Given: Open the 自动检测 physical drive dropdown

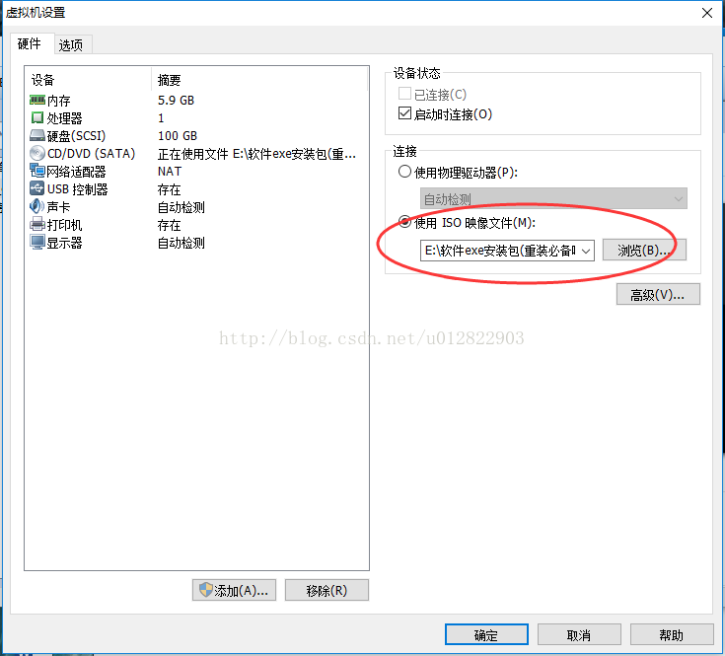Looking at the screenshot, I should click(553, 199).
